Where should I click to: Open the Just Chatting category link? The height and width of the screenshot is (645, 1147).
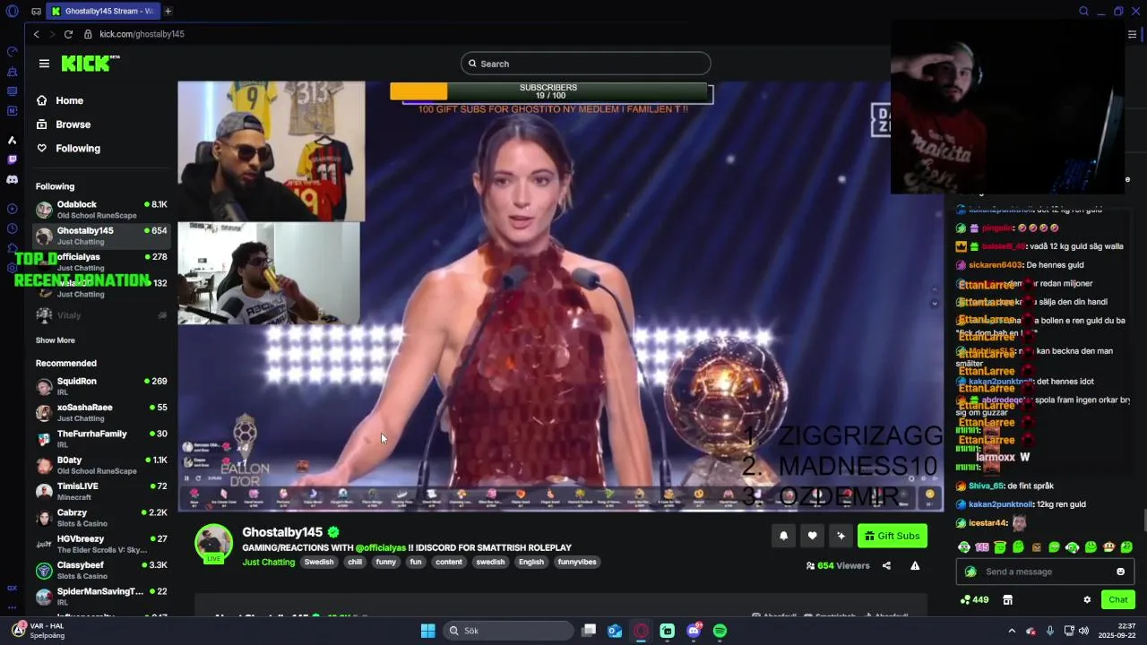point(268,562)
